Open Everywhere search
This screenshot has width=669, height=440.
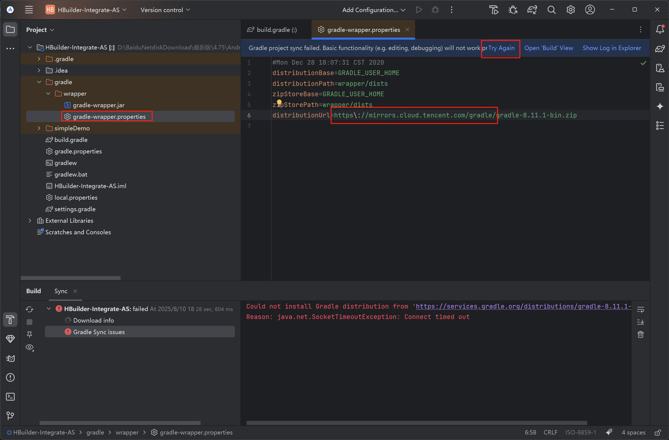click(x=551, y=10)
